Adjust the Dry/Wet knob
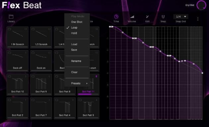The width and height of the screenshot is (209, 127). (201, 5)
